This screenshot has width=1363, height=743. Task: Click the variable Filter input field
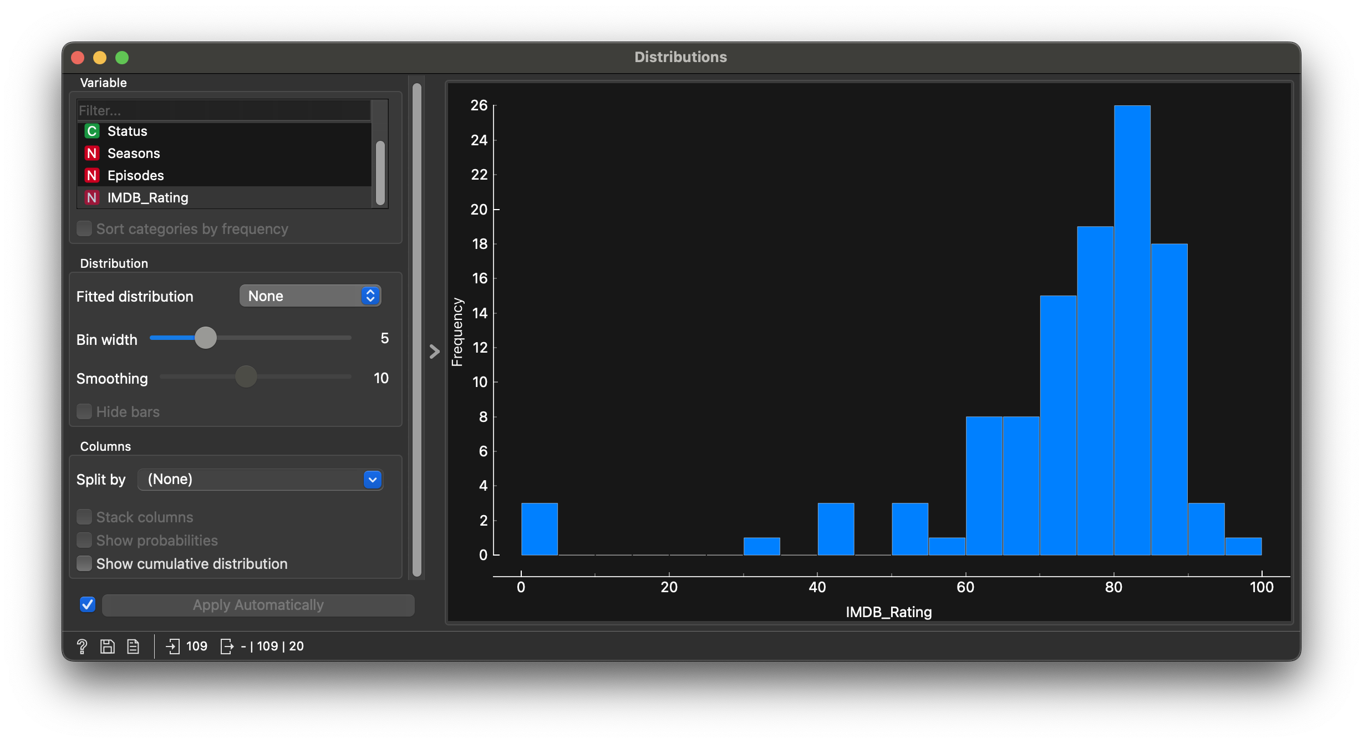[223, 110]
